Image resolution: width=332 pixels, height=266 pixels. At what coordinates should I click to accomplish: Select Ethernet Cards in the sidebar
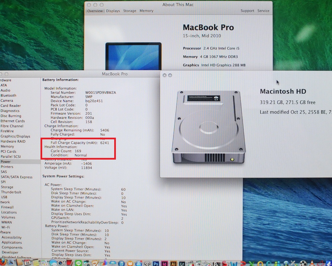(x=13, y=121)
